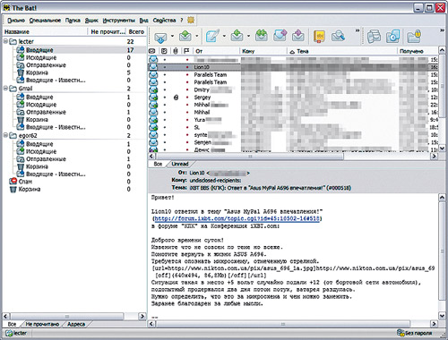The width and height of the screenshot is (448, 340).
Task: Click the envelope icon of Lion10 message
Action: coord(153,67)
